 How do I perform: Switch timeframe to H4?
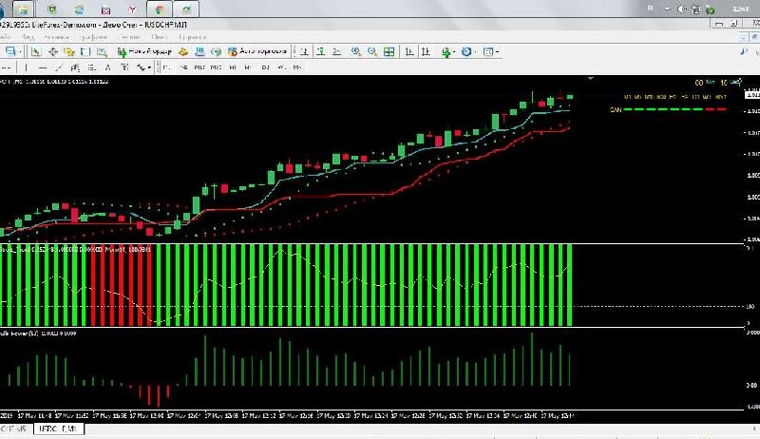[x=248, y=67]
